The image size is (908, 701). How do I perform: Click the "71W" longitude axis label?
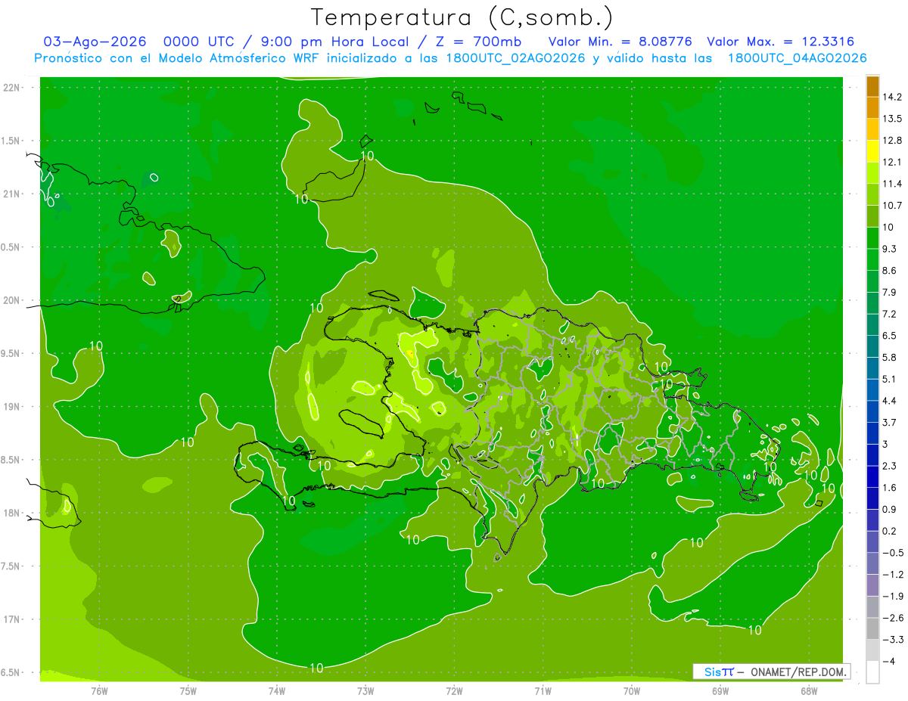[x=543, y=690]
